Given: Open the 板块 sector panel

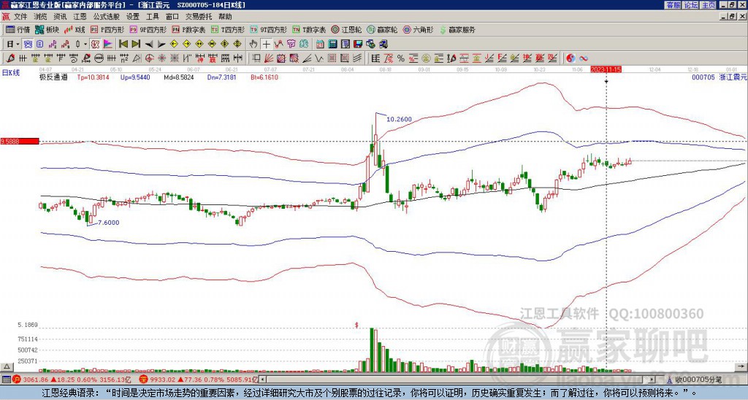Looking at the screenshot, I should [47, 29].
